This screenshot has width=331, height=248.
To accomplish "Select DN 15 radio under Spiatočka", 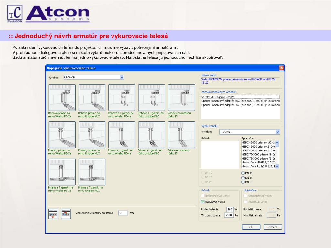I will pyautogui.click(x=243, y=178).
